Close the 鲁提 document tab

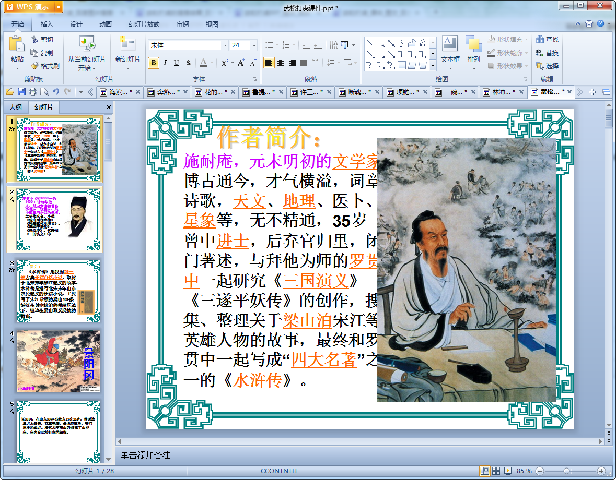281,92
